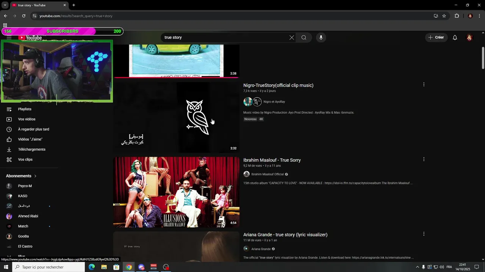
Task: Click the Nouveau badge
Action: pos(250,119)
